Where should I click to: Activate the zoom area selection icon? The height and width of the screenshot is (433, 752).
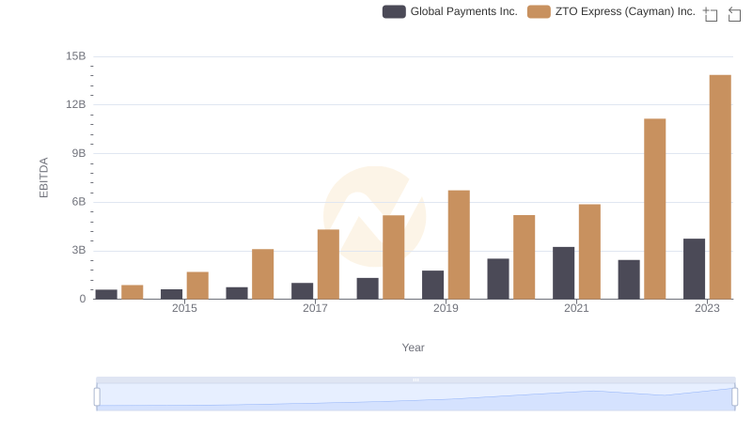point(711,14)
